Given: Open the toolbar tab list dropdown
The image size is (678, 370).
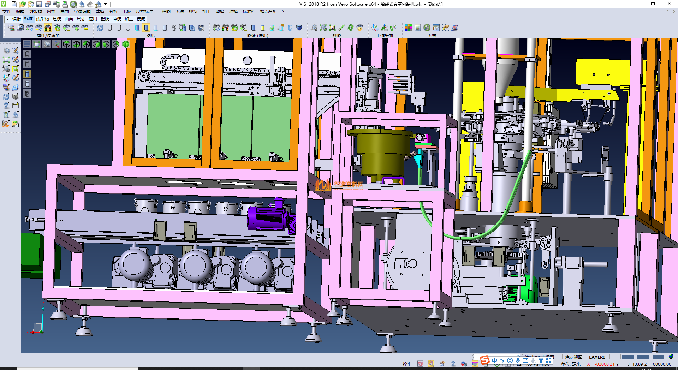Looking at the screenshot, I should (7, 19).
